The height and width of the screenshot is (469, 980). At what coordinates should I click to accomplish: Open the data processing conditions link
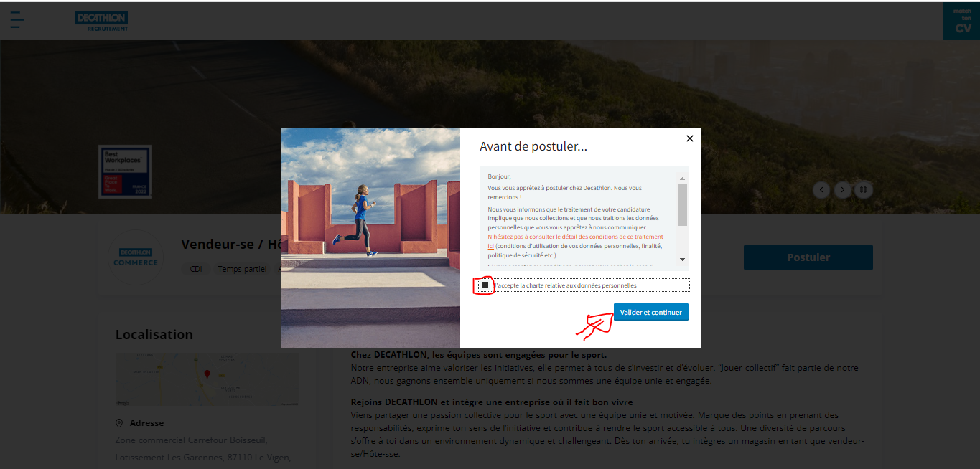575,240
